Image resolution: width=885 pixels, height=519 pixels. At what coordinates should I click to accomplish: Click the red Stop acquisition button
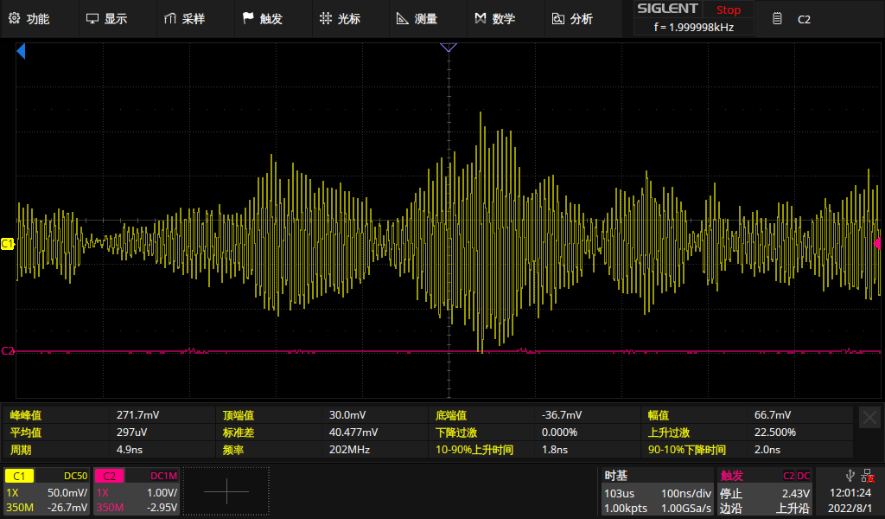coord(728,10)
